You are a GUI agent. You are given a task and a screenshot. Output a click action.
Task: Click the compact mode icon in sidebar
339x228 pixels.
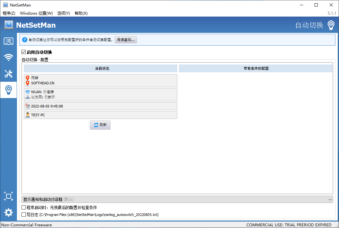8,196
